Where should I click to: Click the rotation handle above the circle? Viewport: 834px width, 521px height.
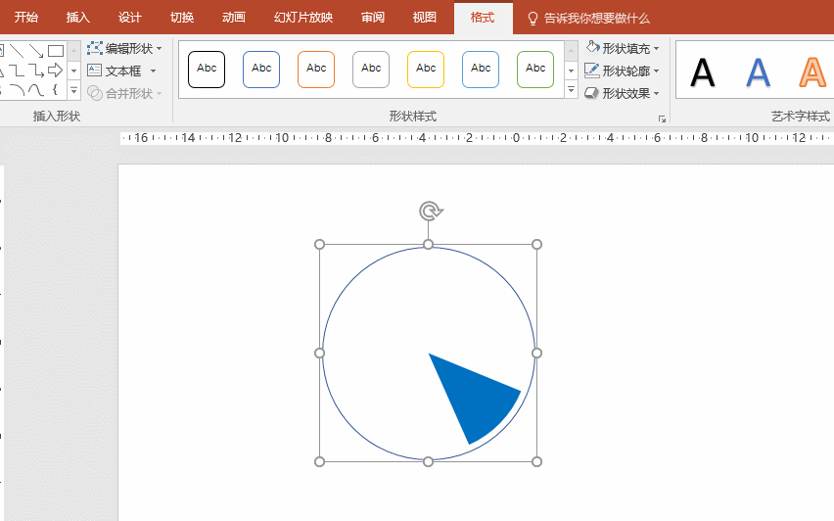429,211
